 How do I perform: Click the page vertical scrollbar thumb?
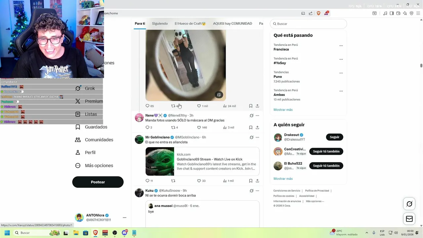pos(421,65)
